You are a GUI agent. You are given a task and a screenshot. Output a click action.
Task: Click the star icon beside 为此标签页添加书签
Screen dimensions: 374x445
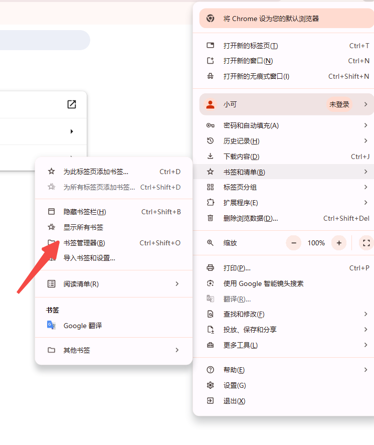tap(51, 172)
